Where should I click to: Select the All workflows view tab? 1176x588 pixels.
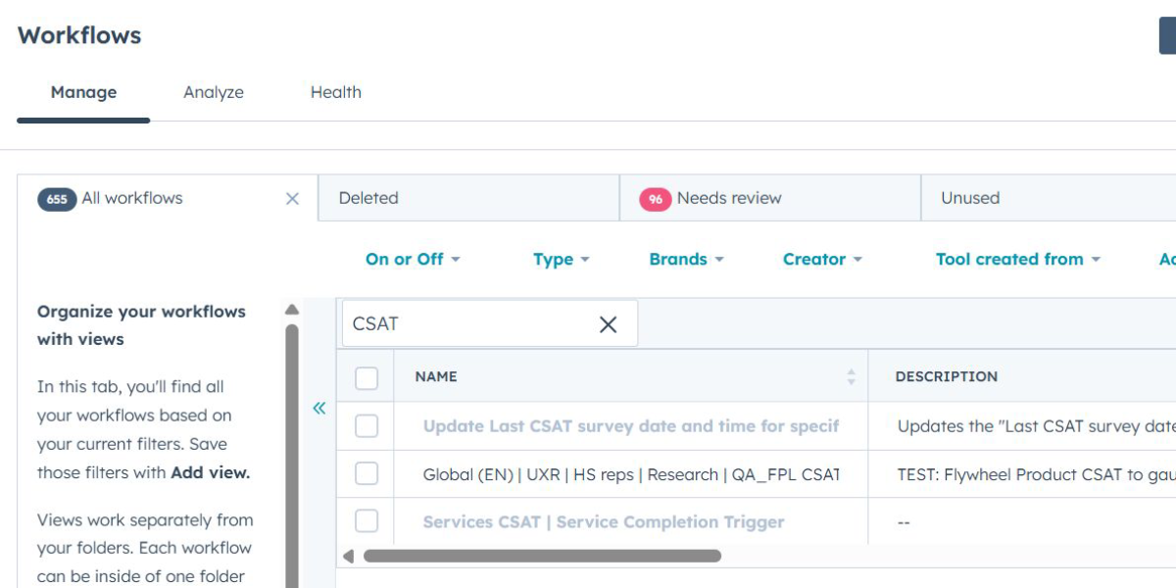(x=168, y=198)
